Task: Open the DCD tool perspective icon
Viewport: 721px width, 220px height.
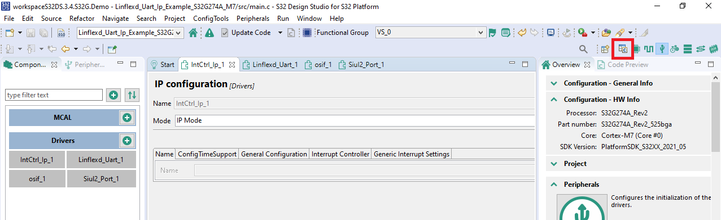Action: (675, 50)
